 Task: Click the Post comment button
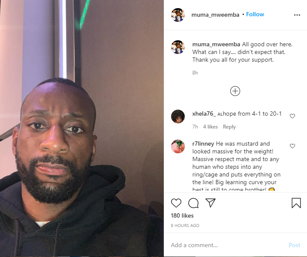tap(295, 245)
